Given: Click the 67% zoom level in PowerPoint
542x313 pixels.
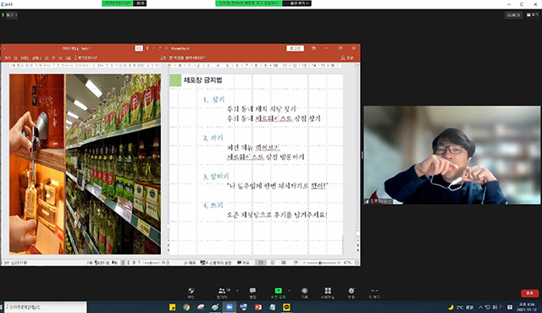Looking at the screenshot, I should tap(347, 262).
